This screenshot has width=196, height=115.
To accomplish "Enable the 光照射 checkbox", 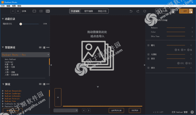I will coord(148,54).
